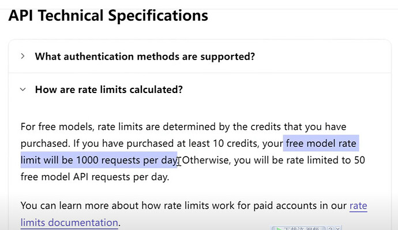Click the word 'rate' in the link
398x230 pixels.
pos(358,206)
